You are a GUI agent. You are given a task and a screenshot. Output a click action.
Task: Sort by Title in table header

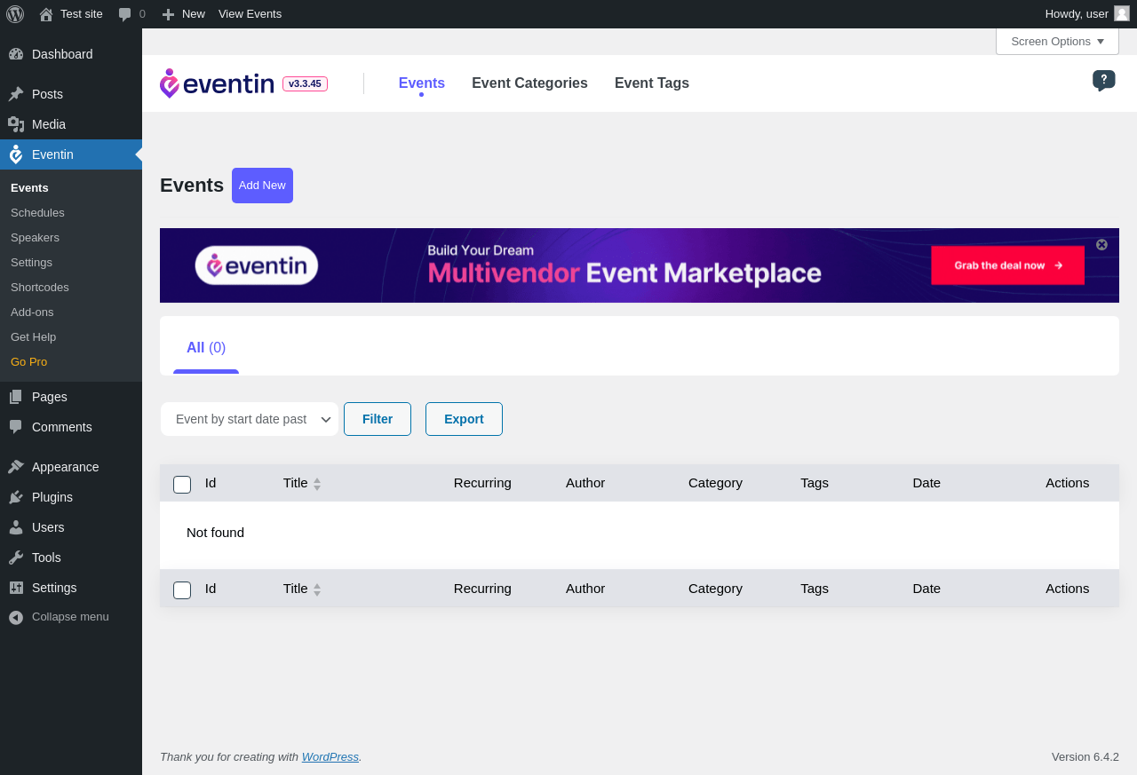click(x=302, y=483)
